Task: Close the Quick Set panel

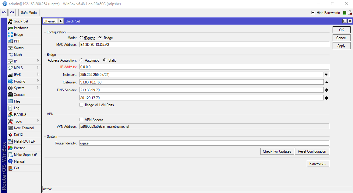Action: (x=350, y=21)
